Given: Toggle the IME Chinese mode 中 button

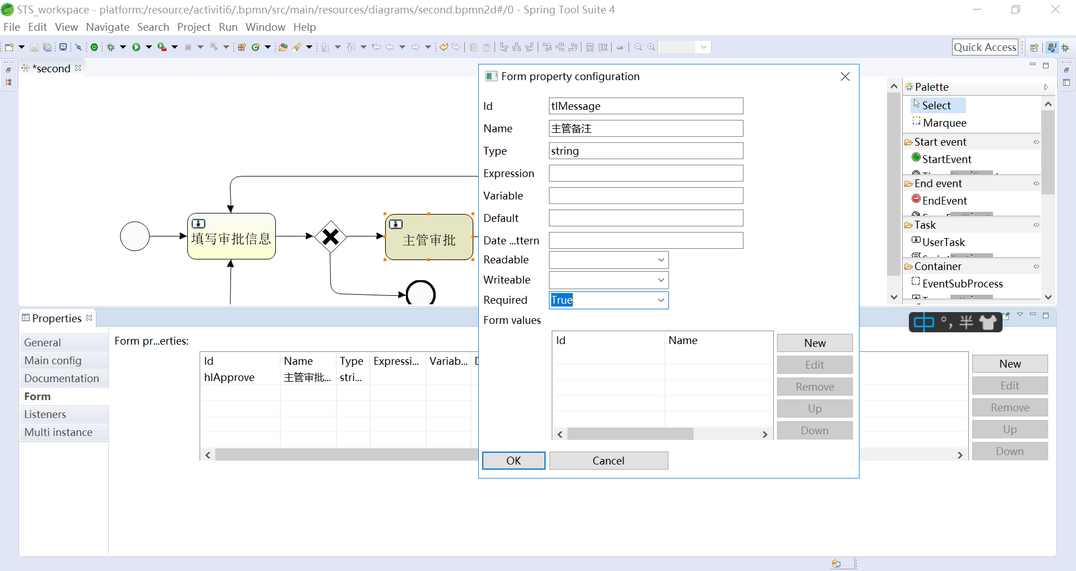Looking at the screenshot, I should pos(923,322).
